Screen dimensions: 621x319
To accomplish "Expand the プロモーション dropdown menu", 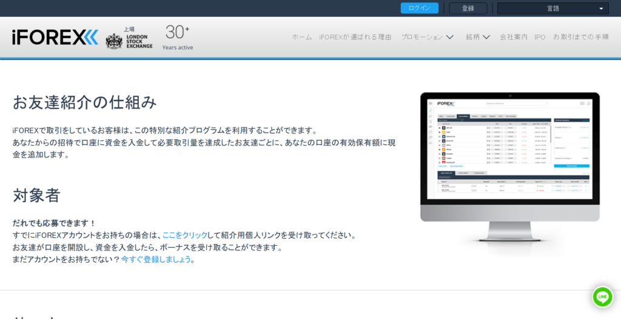I will tap(427, 37).
